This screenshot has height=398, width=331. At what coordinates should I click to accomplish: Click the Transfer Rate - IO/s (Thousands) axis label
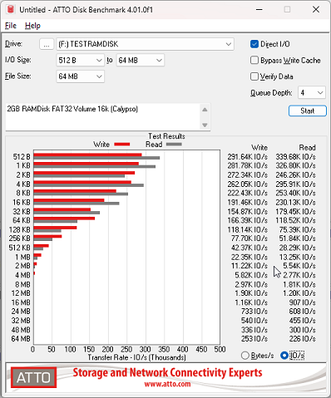[136, 357]
